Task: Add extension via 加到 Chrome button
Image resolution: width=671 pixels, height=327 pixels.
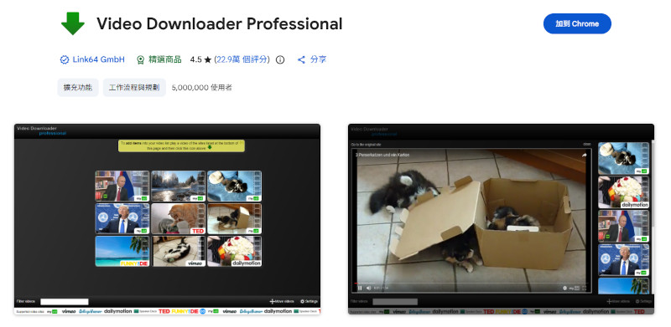Action: [577, 23]
